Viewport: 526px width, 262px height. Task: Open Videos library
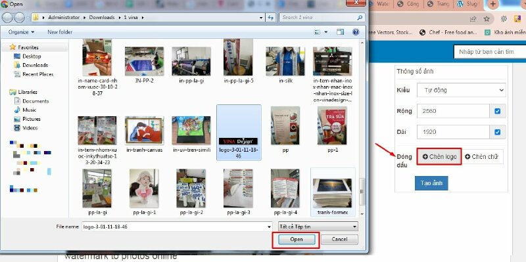30,127
